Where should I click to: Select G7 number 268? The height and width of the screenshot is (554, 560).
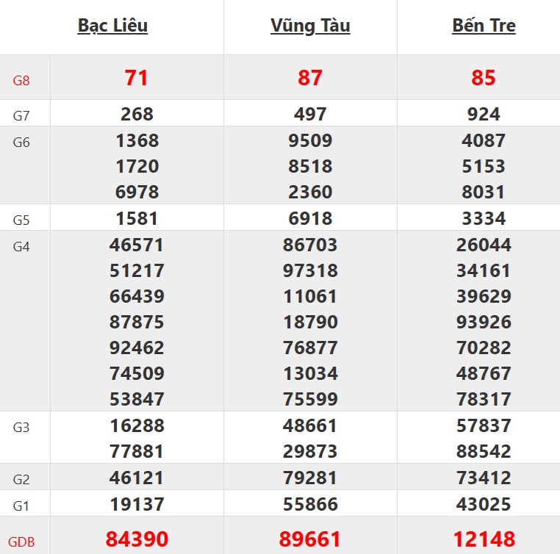coord(137,114)
